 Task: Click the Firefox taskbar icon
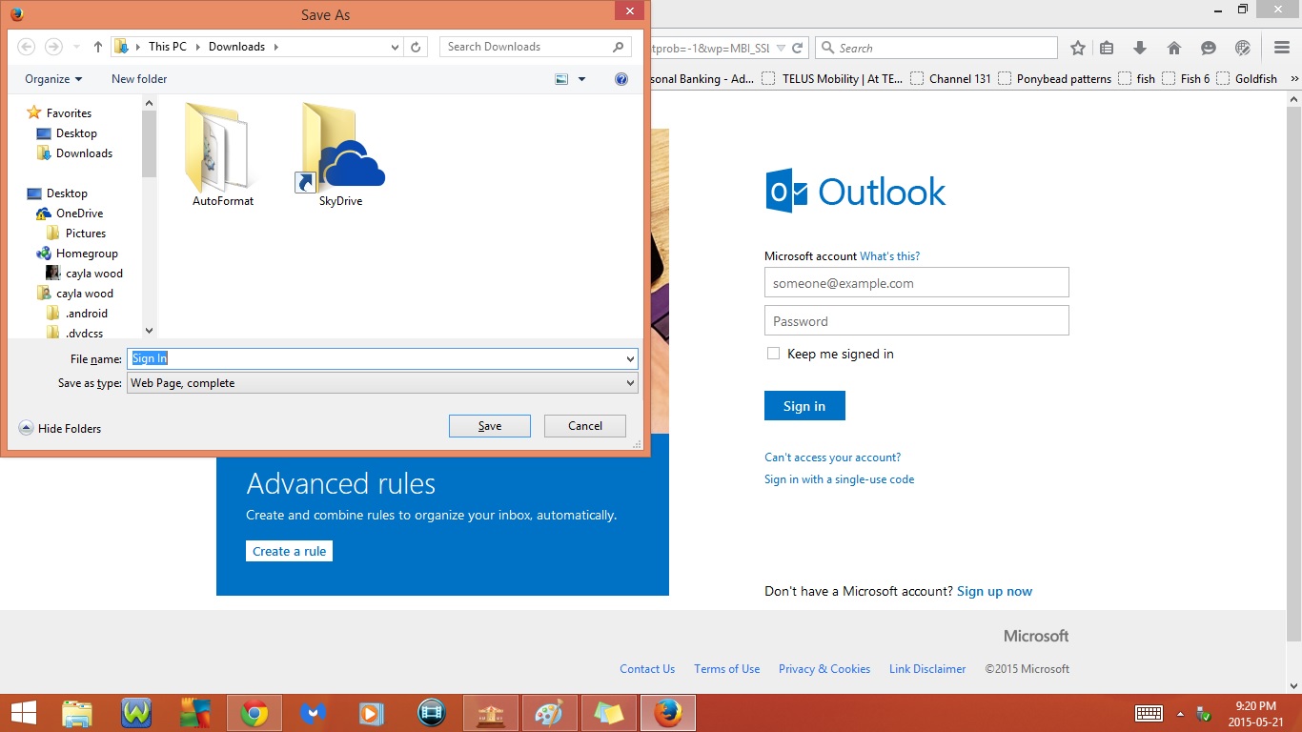pos(668,713)
